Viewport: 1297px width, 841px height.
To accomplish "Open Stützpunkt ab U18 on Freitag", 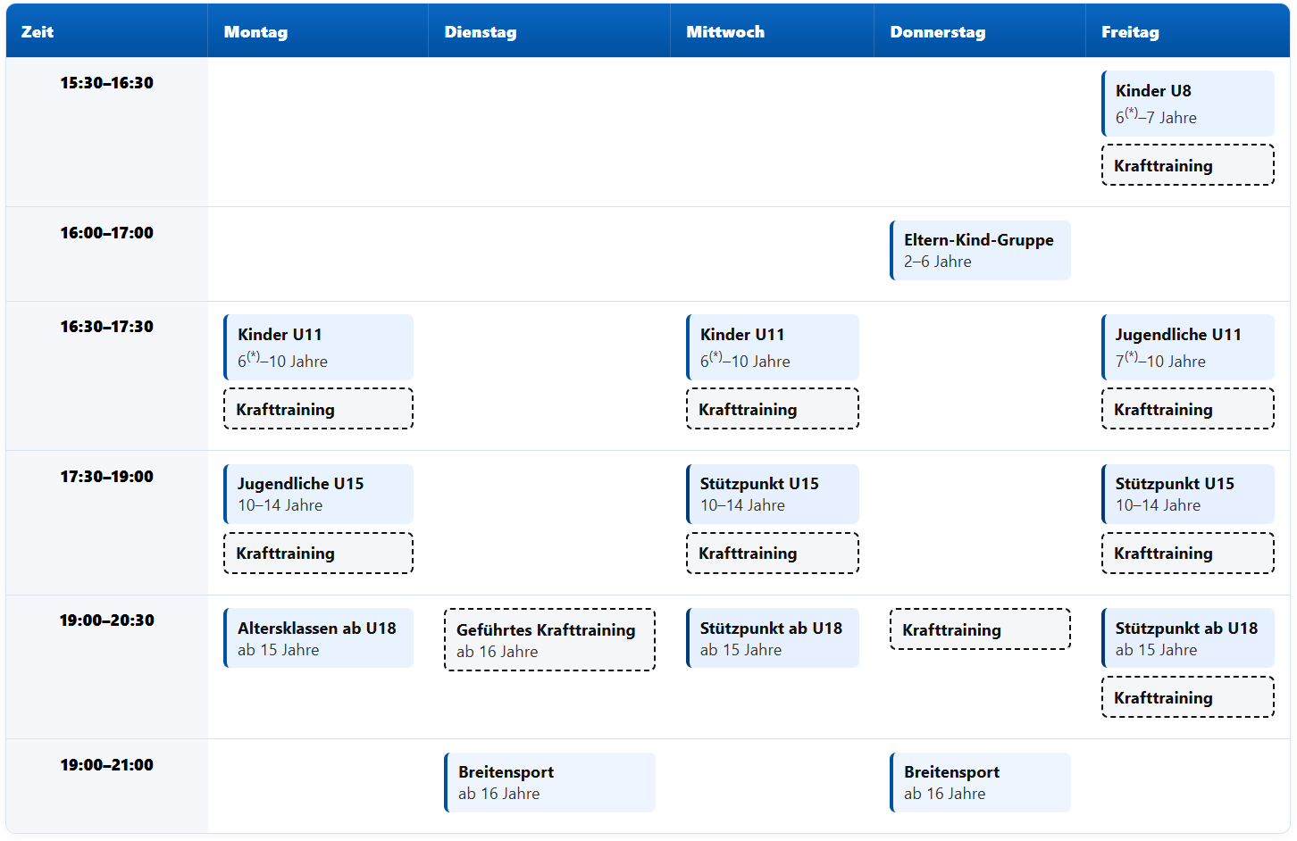I will (1188, 638).
